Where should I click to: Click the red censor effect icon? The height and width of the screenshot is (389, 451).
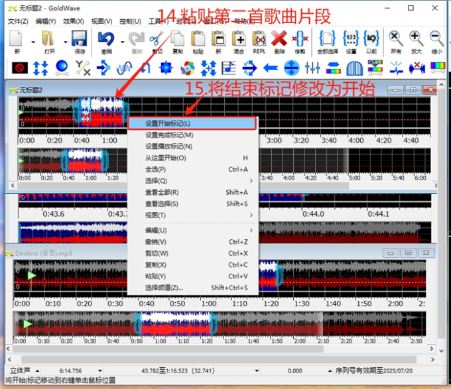pos(20,68)
